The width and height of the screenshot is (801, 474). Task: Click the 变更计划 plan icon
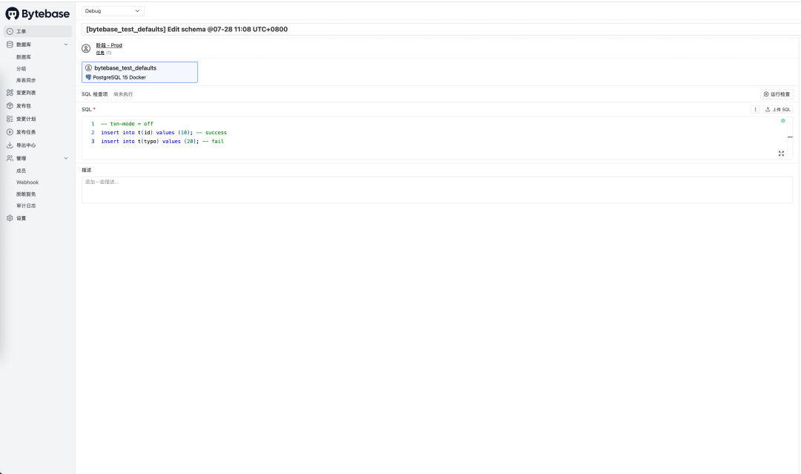point(10,119)
